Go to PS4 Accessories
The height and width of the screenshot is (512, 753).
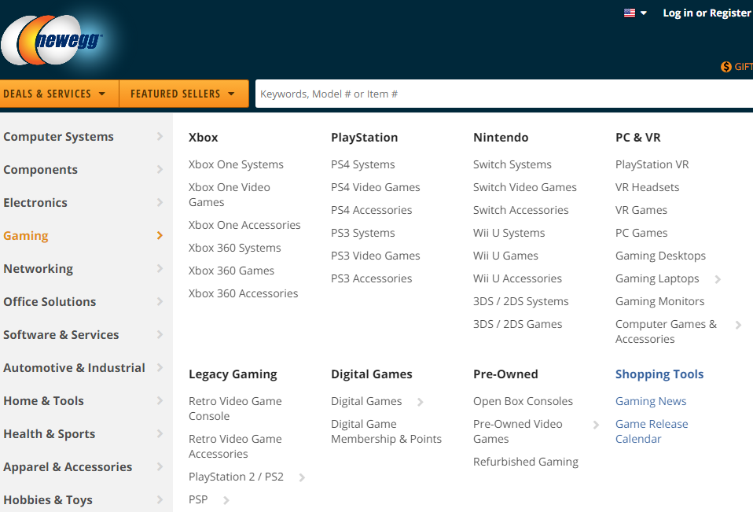point(372,210)
